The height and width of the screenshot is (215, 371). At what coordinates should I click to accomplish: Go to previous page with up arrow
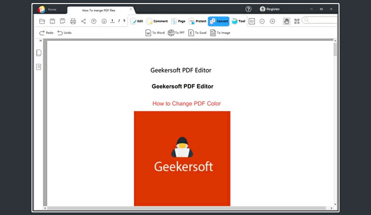coord(94,21)
